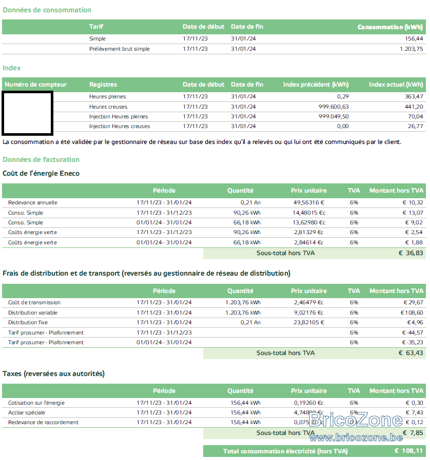The image size is (430, 460).
Task: Click the 'Index actuel (kWh)' column header
Action: click(396, 85)
